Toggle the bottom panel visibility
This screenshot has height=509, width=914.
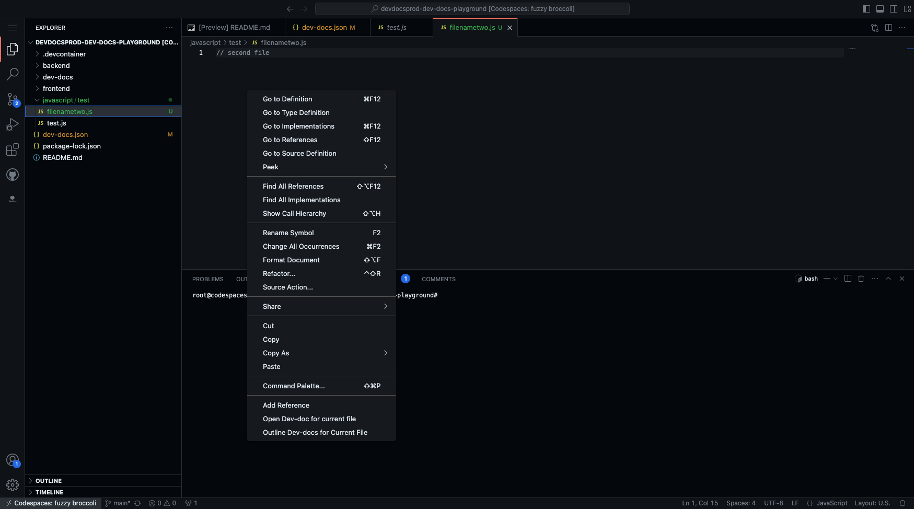(x=880, y=9)
